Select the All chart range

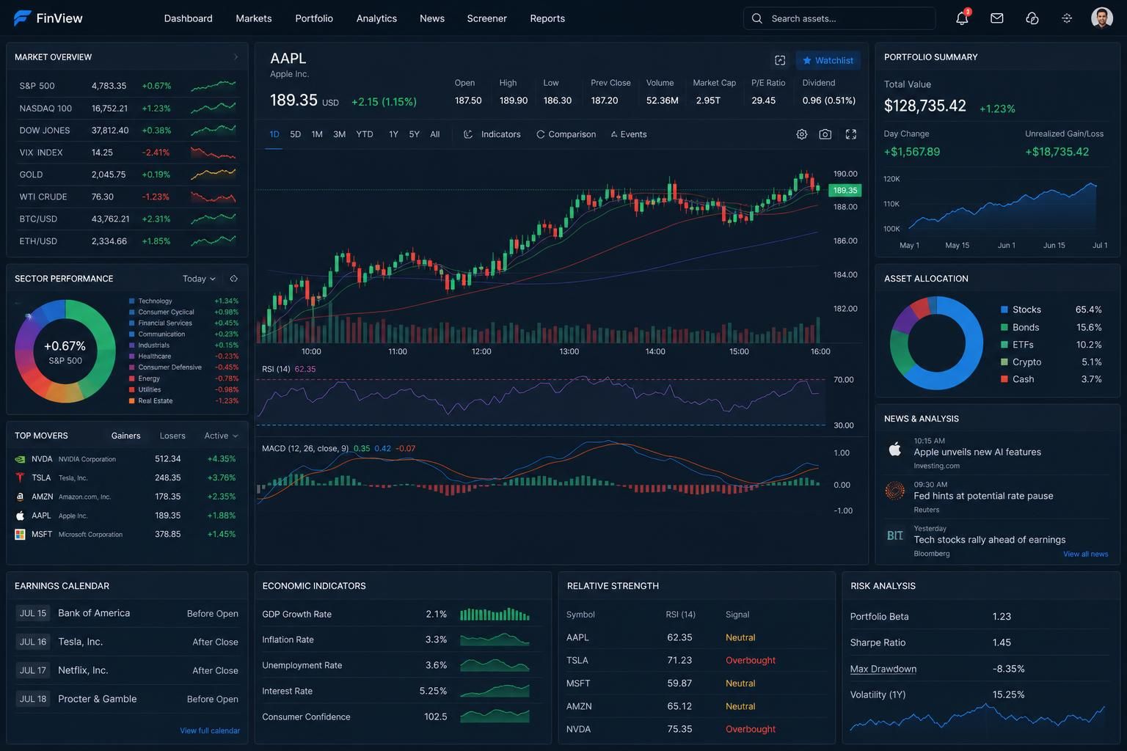[434, 134]
